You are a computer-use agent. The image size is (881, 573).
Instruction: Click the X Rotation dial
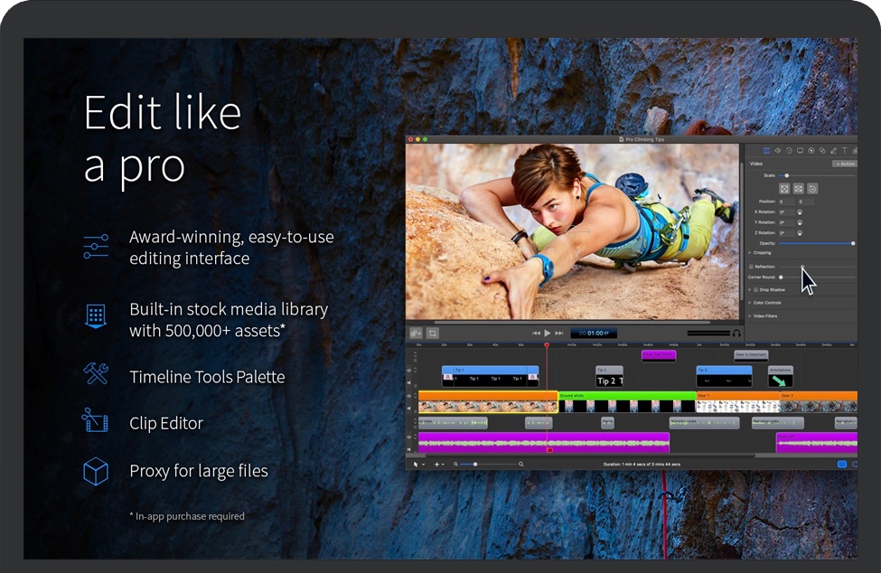coord(800,211)
